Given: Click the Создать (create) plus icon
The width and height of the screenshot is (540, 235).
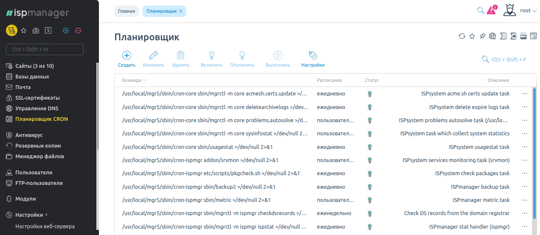Looking at the screenshot, I should [127, 56].
